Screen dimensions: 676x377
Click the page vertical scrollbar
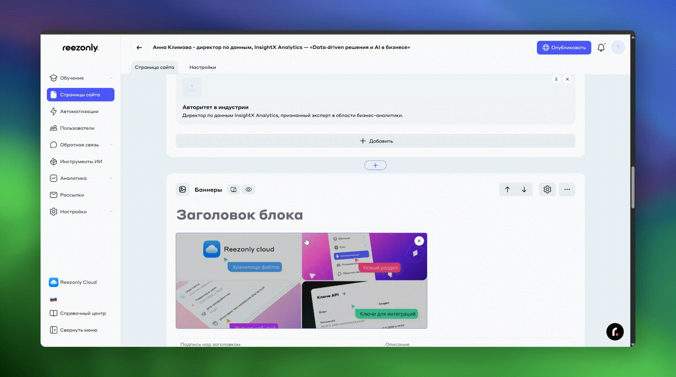[x=633, y=188]
